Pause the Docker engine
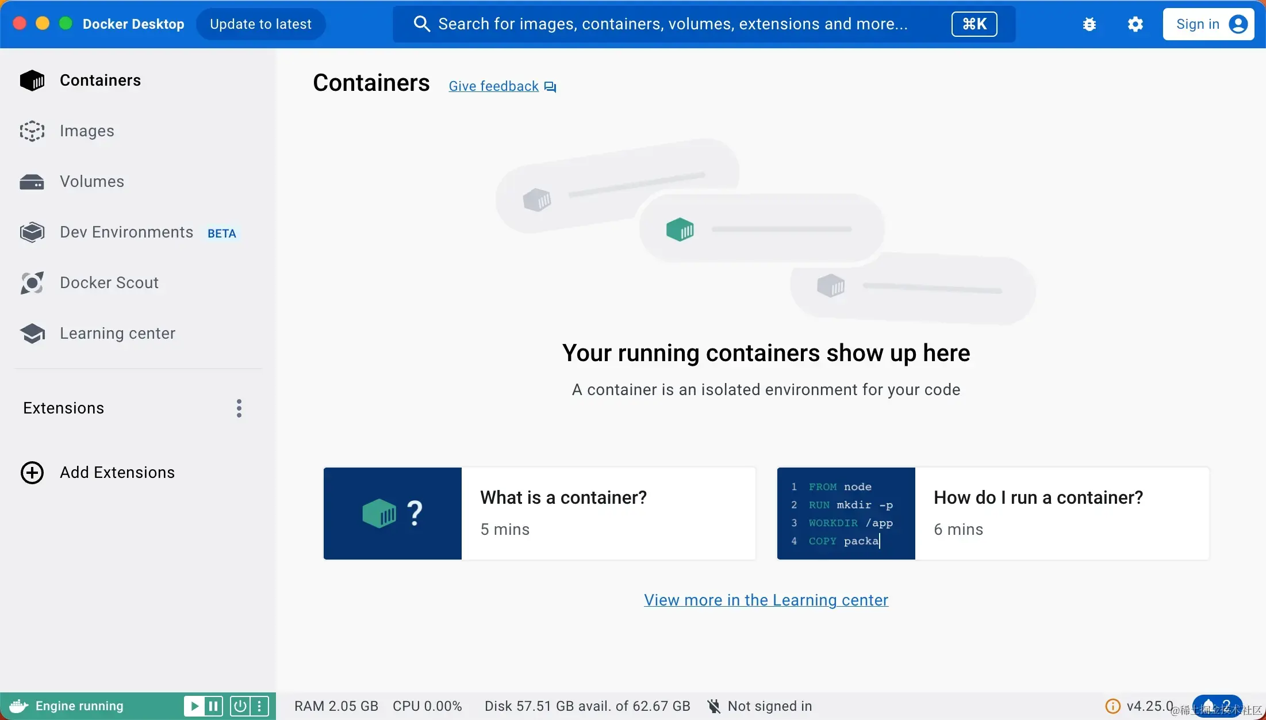This screenshot has height=720, width=1266. [213, 706]
